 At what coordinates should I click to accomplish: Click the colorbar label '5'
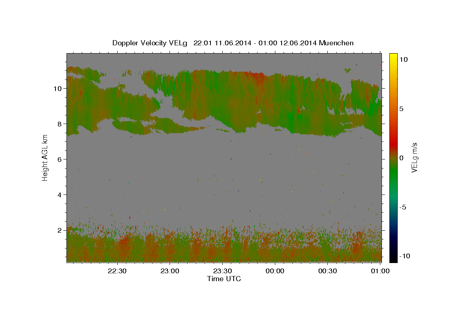[402, 109]
